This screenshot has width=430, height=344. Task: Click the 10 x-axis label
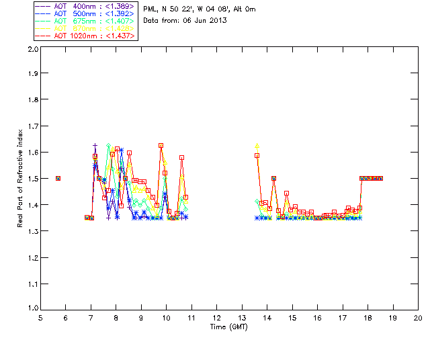coord(166,318)
